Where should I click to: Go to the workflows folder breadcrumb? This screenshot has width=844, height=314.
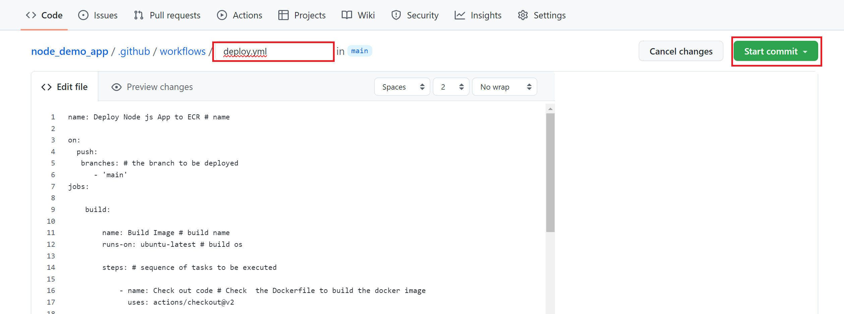coord(182,51)
